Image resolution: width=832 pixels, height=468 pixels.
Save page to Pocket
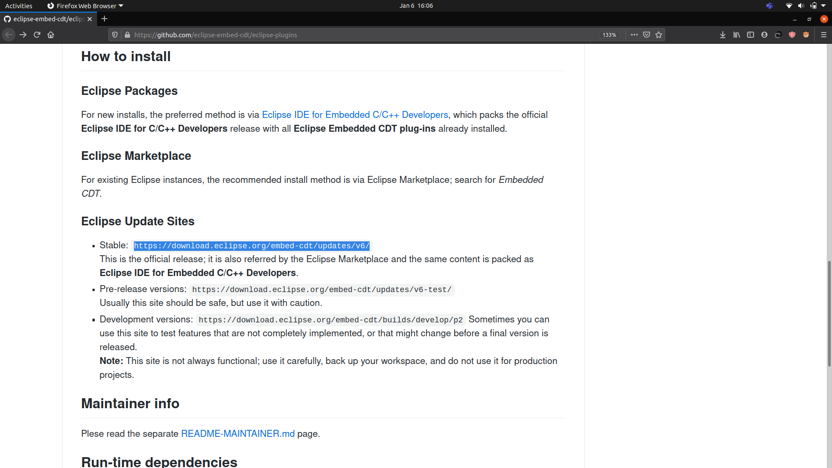(646, 35)
